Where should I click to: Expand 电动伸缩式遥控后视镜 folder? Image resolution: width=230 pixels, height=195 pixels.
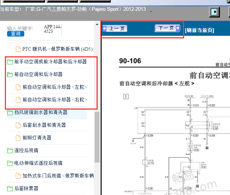point(38,163)
